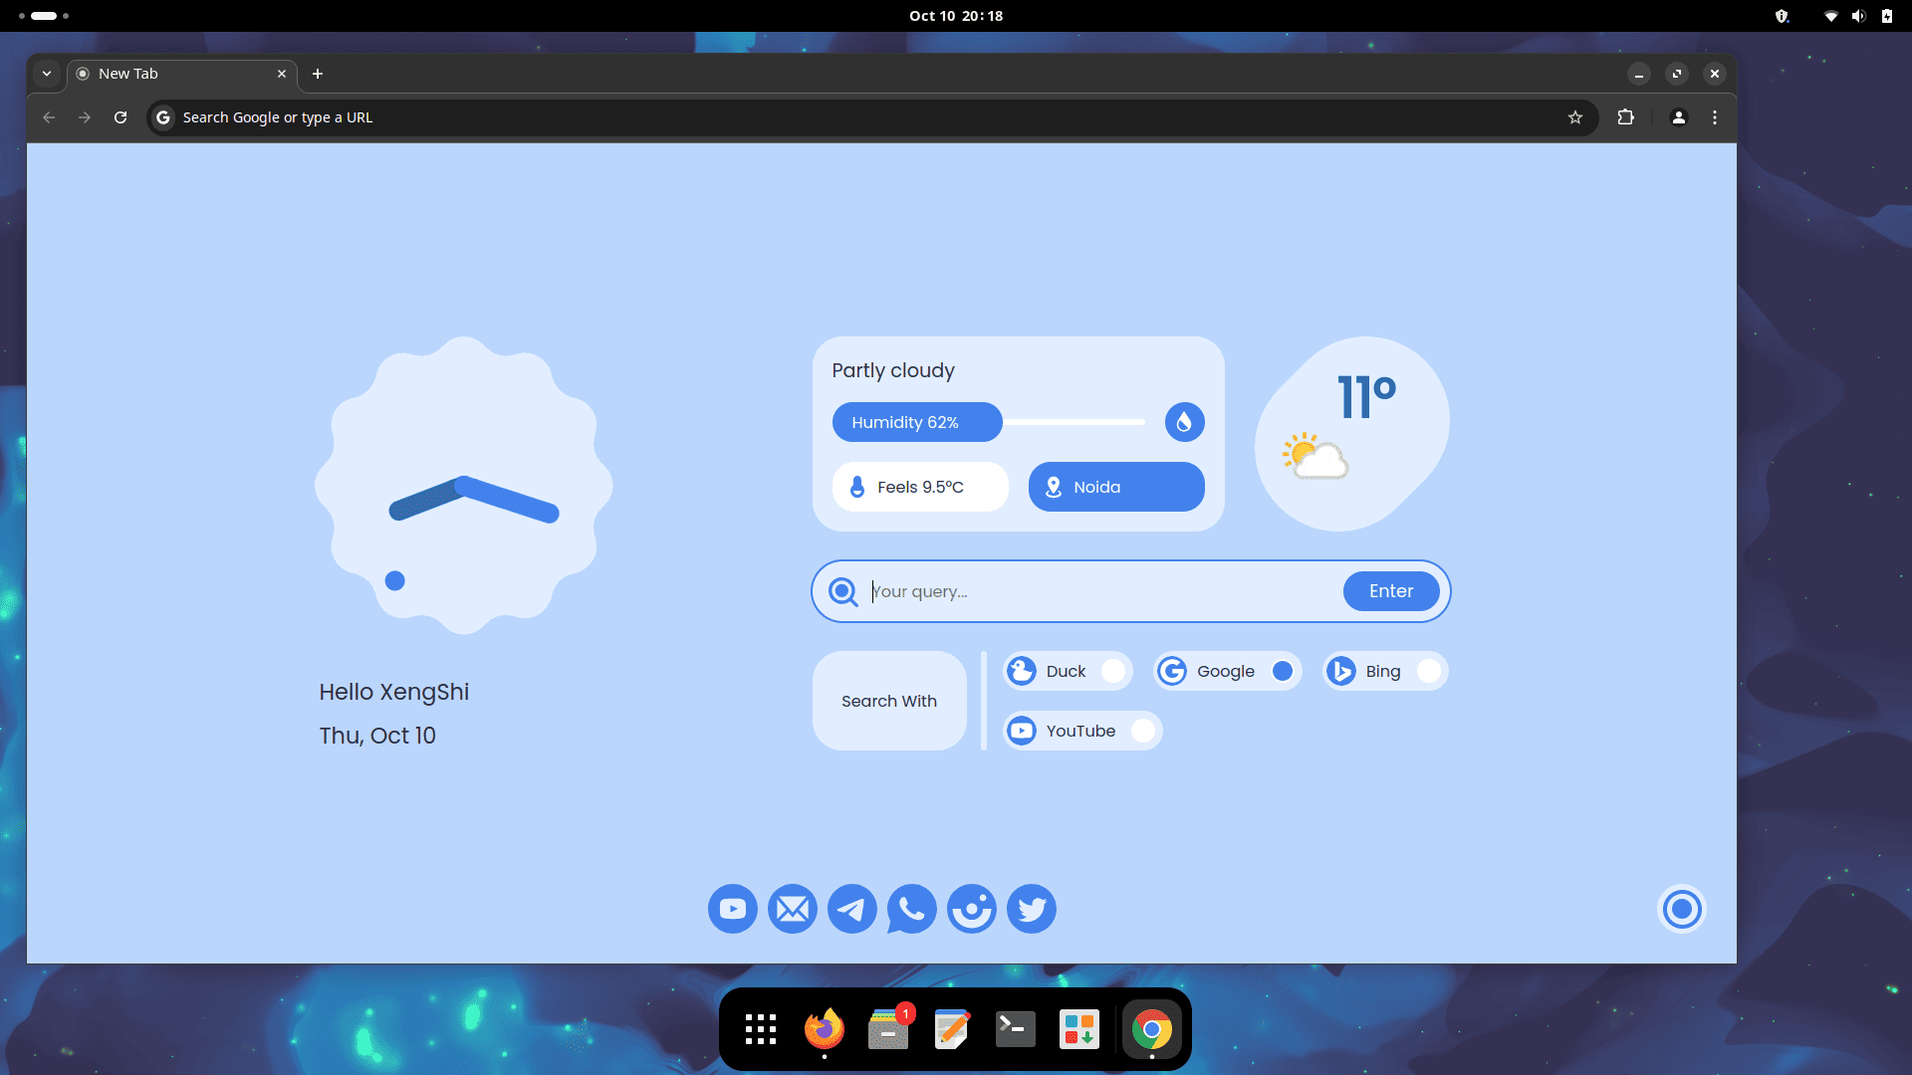Toggle Google search engine on
The image size is (1912, 1075).
click(1282, 671)
